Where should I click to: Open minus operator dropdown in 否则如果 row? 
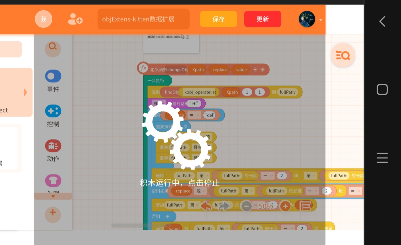[x=312, y=191]
